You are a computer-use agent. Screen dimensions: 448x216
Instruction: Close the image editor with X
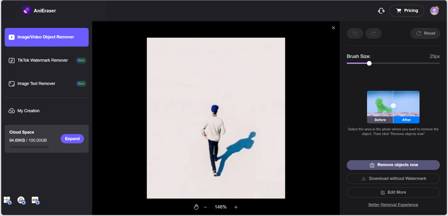[333, 28]
